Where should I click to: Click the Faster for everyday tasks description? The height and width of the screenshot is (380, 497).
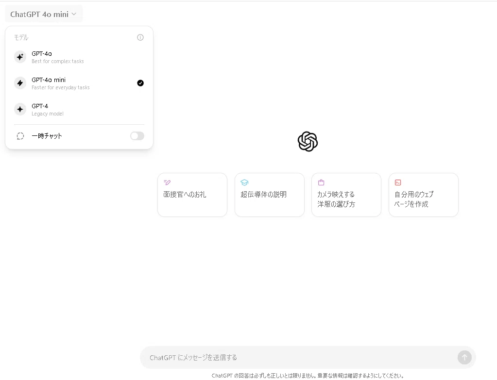click(61, 87)
